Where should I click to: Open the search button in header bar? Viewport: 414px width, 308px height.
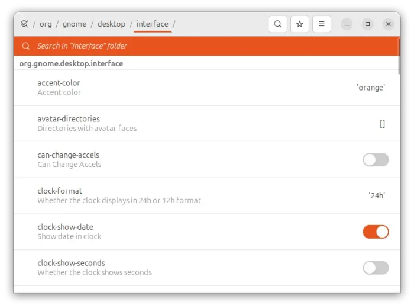(x=277, y=24)
